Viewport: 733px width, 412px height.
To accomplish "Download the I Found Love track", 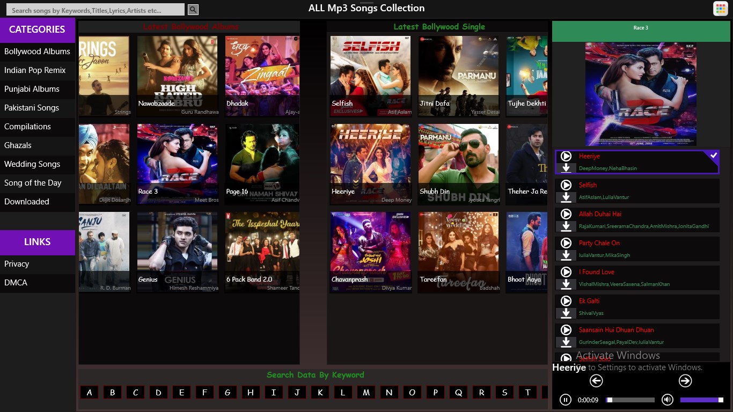I will click(x=566, y=284).
